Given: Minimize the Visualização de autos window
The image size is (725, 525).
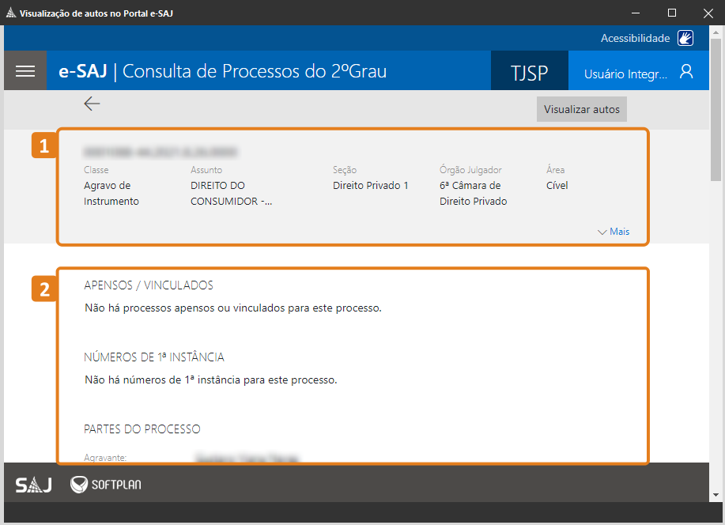Looking at the screenshot, I should [636, 13].
